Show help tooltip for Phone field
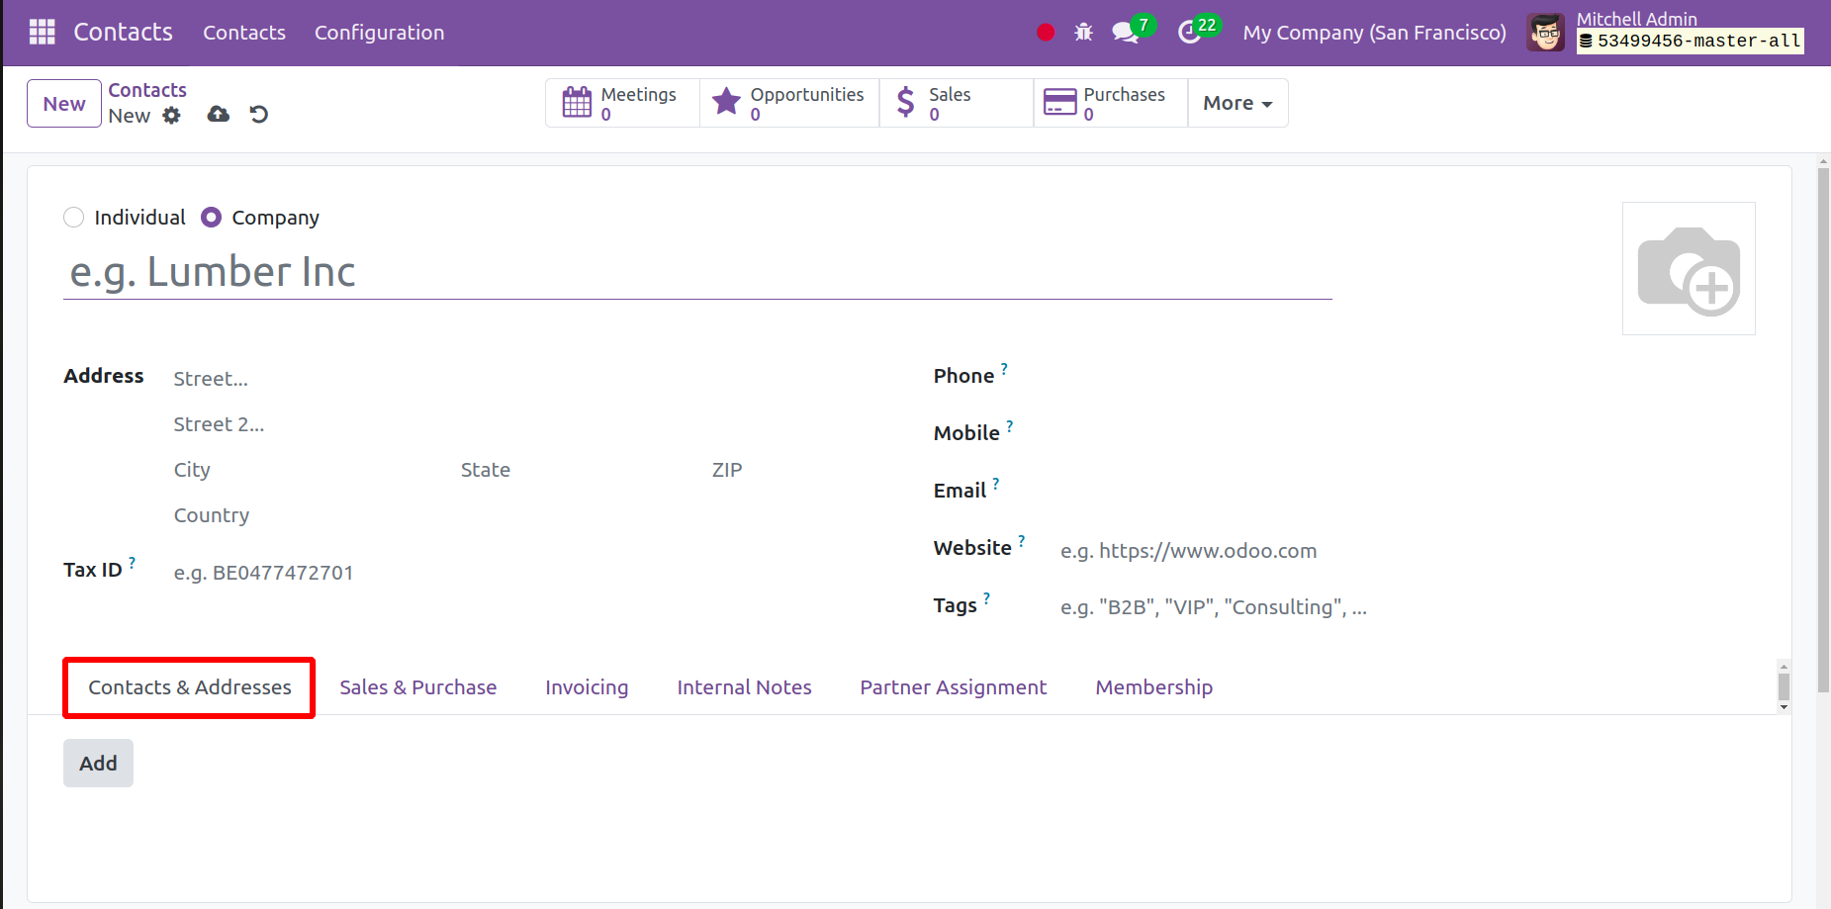 [x=1004, y=368]
